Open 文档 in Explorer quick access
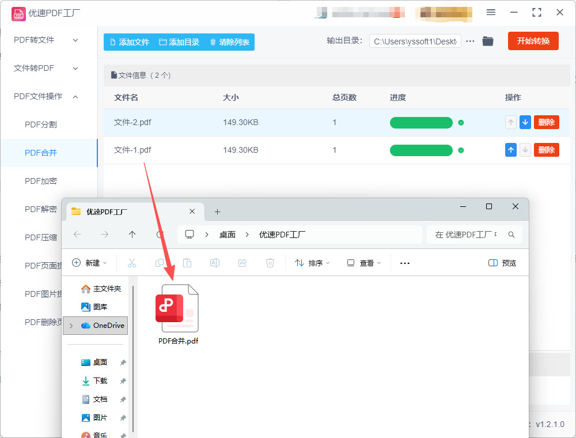Screen dimensions: 576x438 tap(94, 399)
